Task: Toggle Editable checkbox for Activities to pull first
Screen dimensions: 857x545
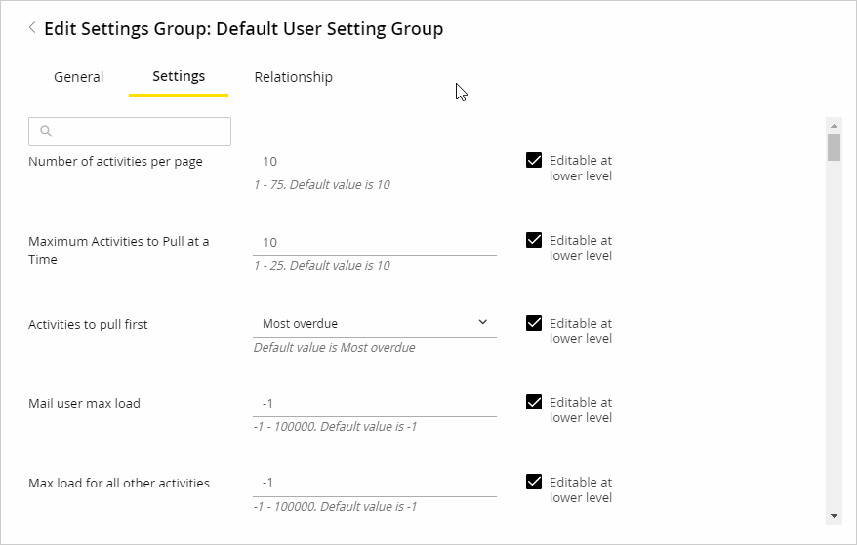Action: click(534, 323)
